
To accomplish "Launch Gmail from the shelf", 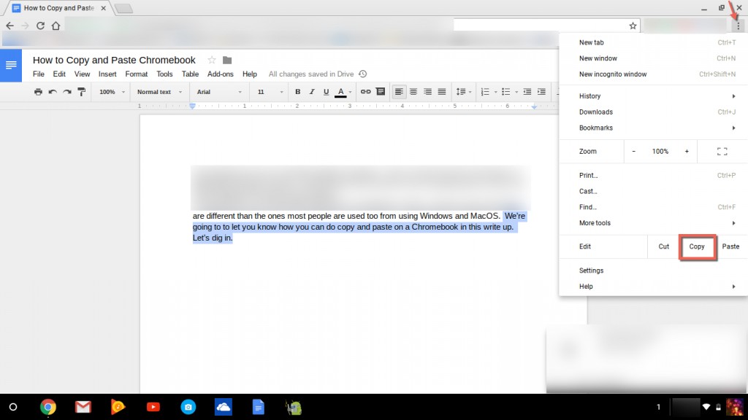I will 83,407.
